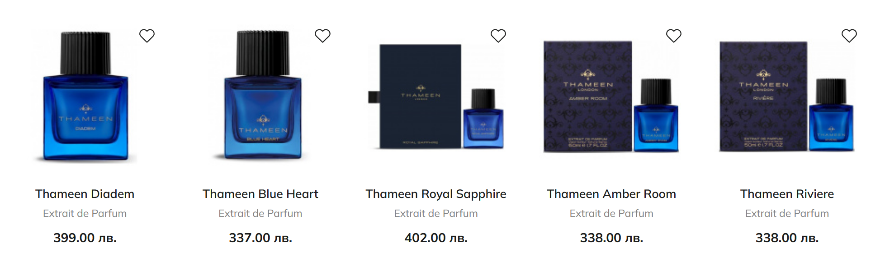Click the 402.00 лв. price label
885x262 pixels.
tap(436, 238)
